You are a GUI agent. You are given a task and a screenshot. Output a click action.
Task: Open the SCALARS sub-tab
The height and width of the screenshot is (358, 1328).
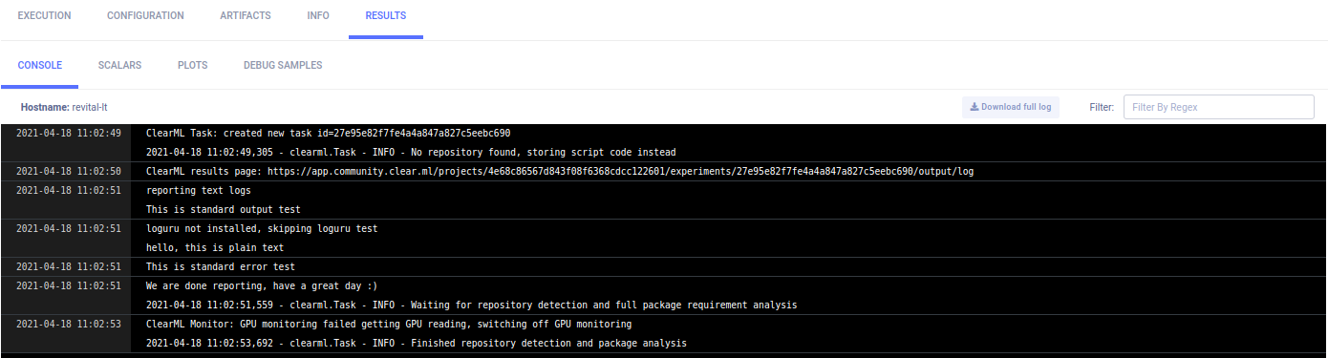pyautogui.click(x=119, y=66)
